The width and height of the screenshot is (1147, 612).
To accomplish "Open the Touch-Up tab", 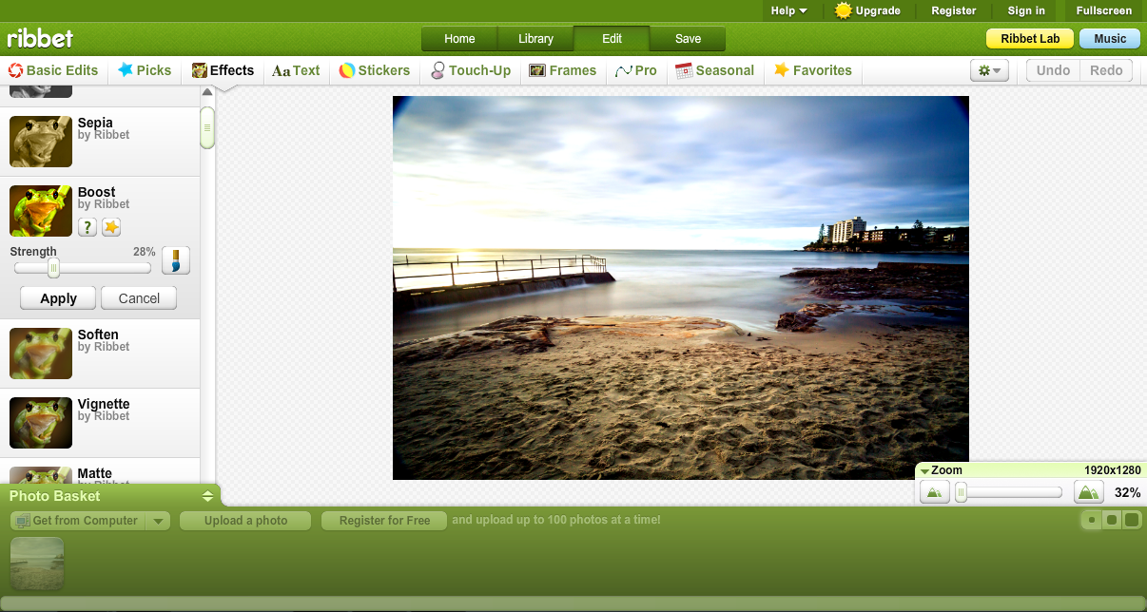I will [471, 70].
